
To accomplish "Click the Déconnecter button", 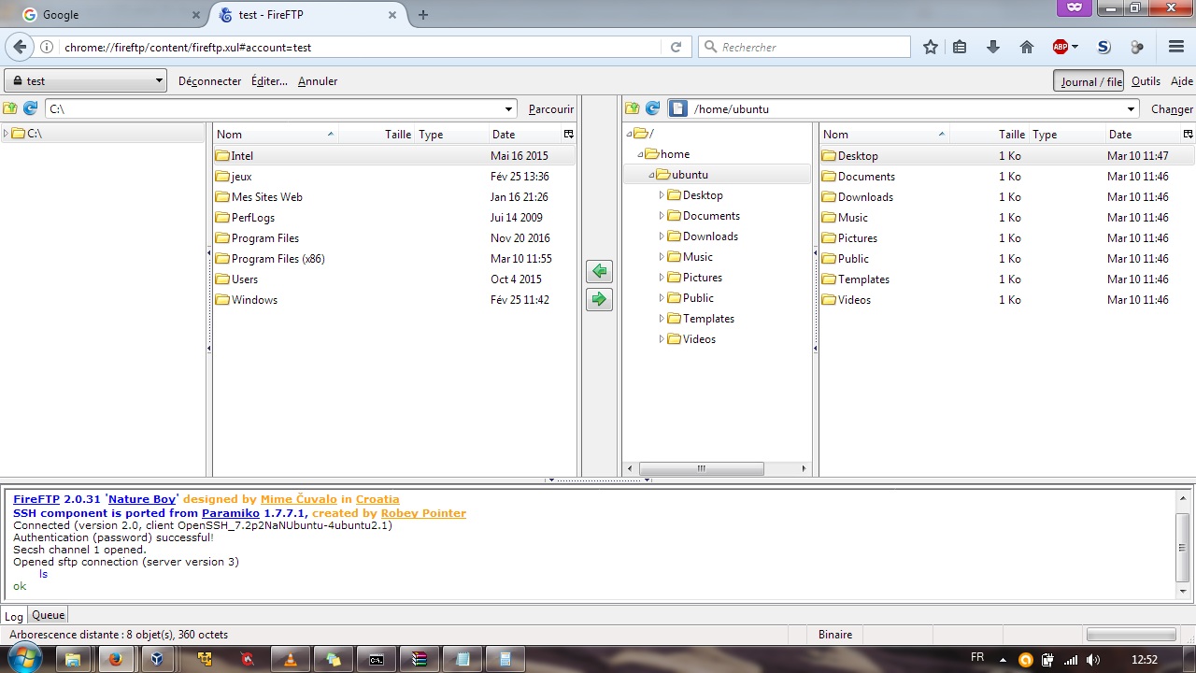I will coord(209,81).
